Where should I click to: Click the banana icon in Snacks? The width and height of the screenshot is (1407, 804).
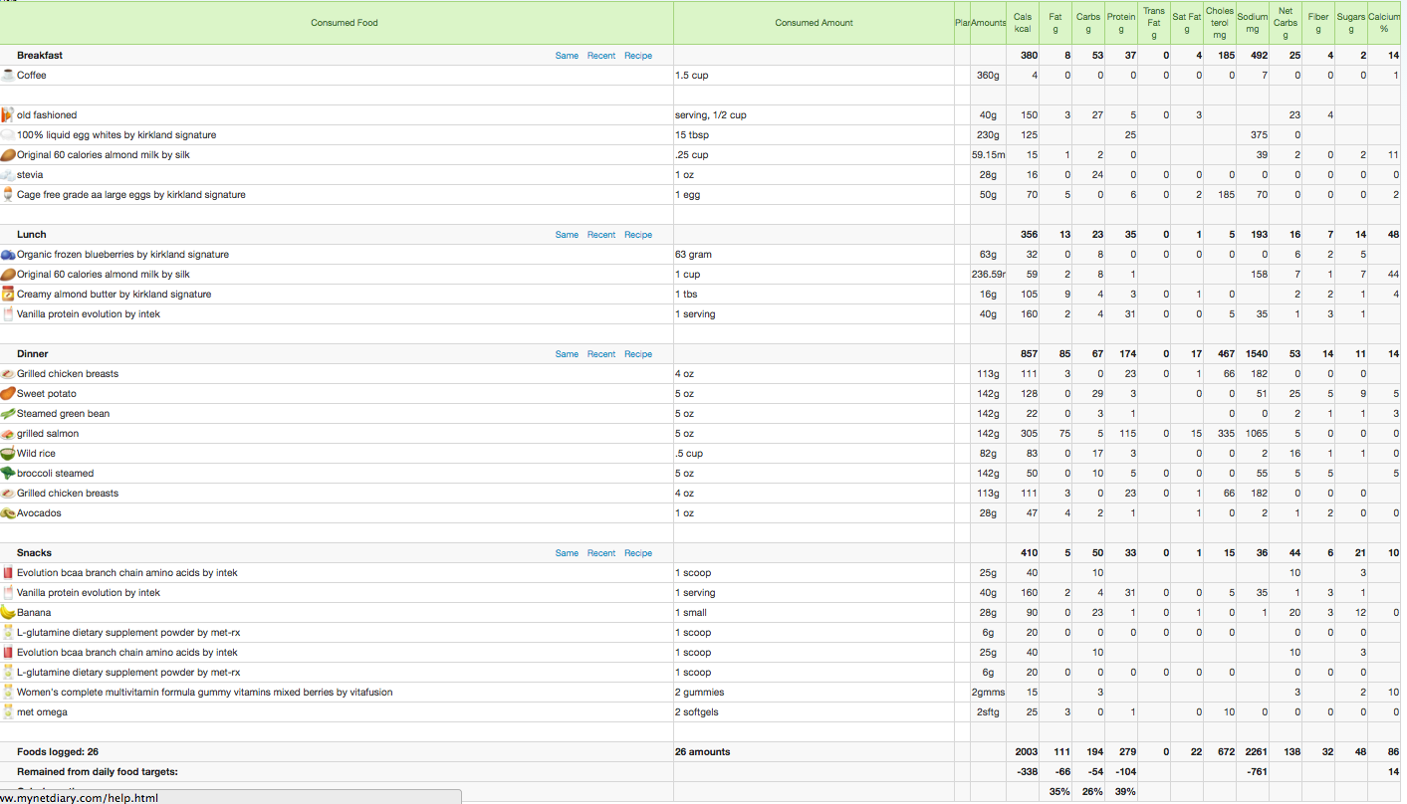click(x=8, y=613)
